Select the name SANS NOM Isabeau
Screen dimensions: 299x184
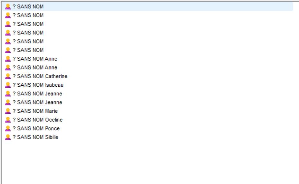tap(38, 85)
